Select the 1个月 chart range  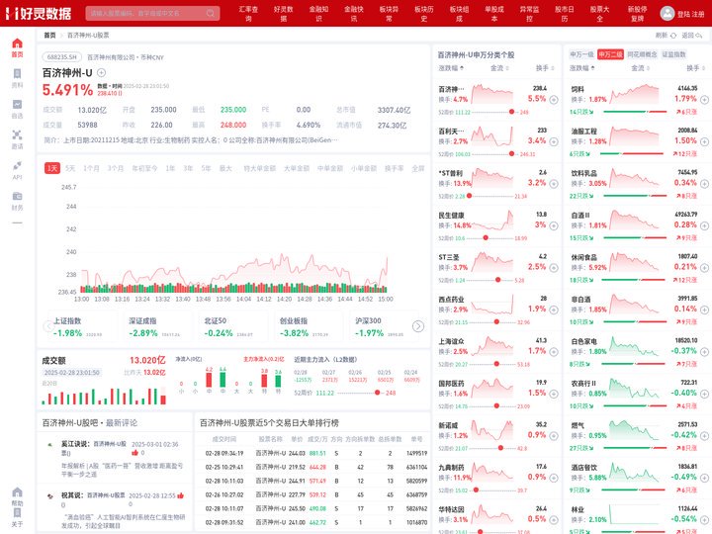click(91, 168)
